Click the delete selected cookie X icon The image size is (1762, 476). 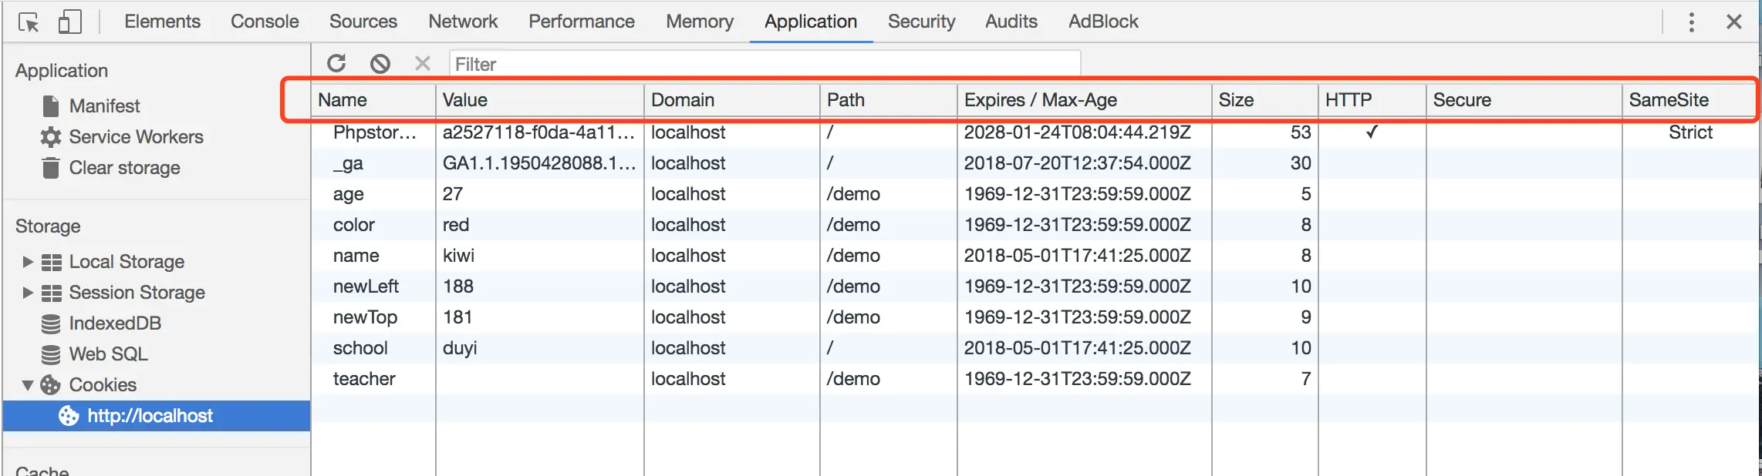(x=422, y=63)
